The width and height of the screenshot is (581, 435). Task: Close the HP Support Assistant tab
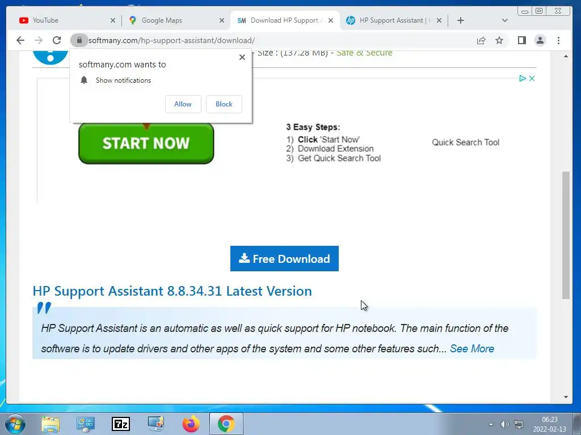(439, 20)
